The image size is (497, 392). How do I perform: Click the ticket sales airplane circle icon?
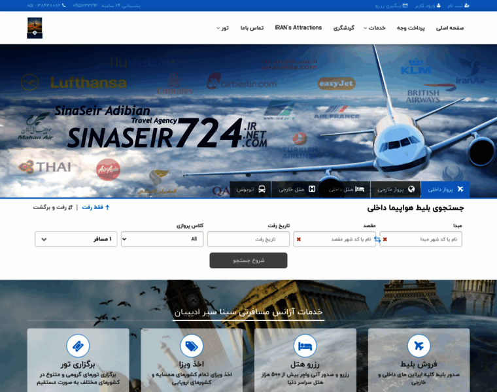click(419, 346)
